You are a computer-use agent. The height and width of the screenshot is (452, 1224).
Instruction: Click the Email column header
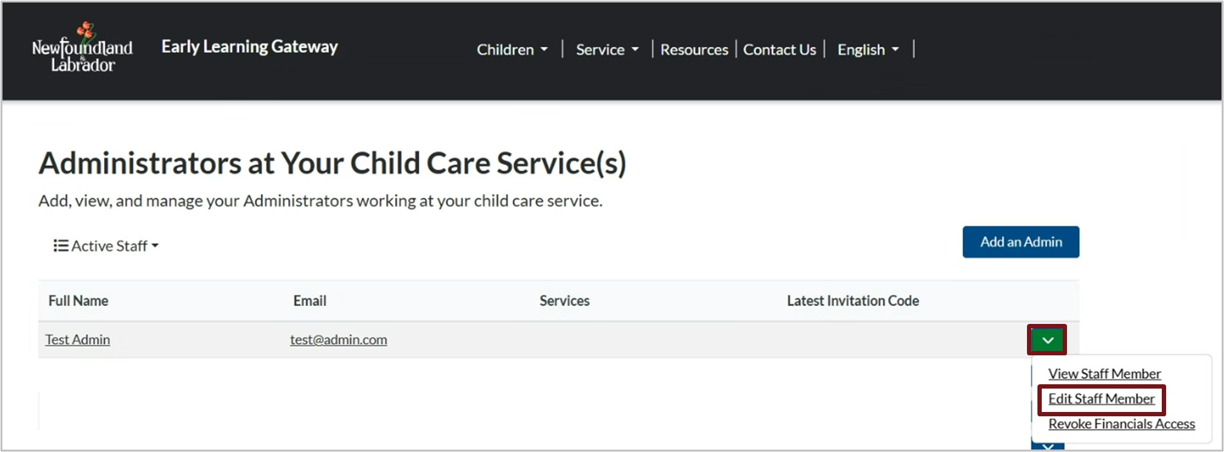point(310,301)
